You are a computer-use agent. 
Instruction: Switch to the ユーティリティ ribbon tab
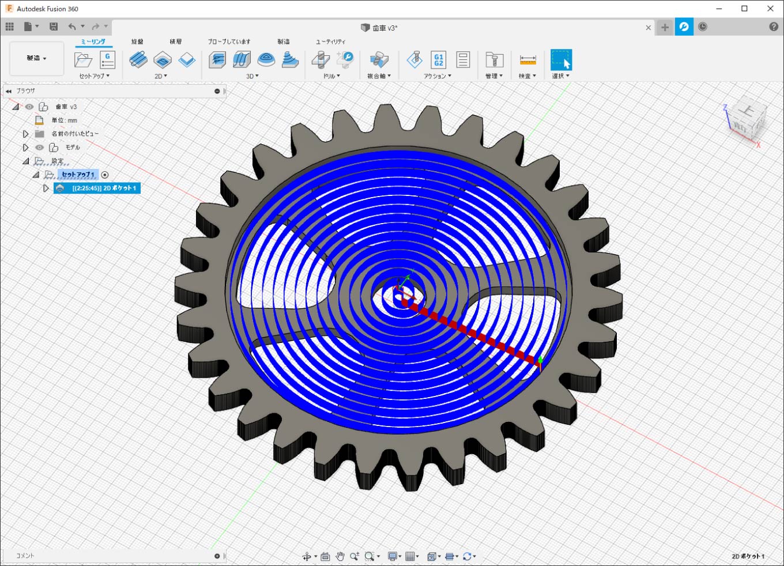point(330,41)
